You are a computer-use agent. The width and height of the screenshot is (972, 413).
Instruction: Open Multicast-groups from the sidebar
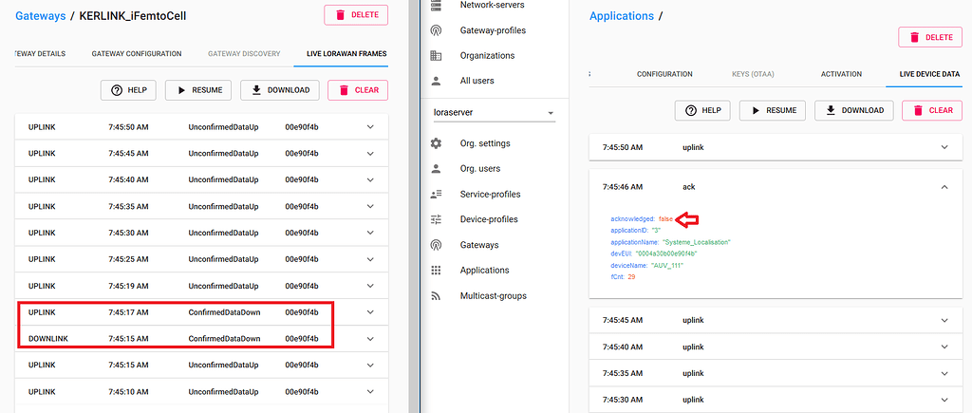[493, 296]
